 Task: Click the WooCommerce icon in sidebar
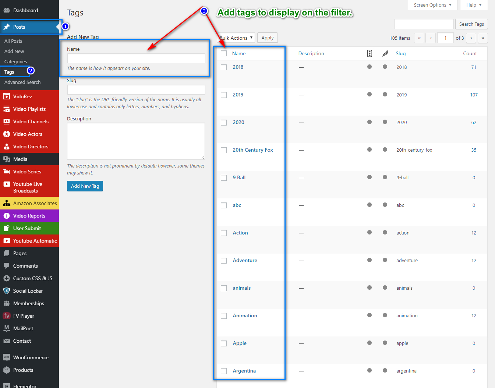[x=7, y=357]
